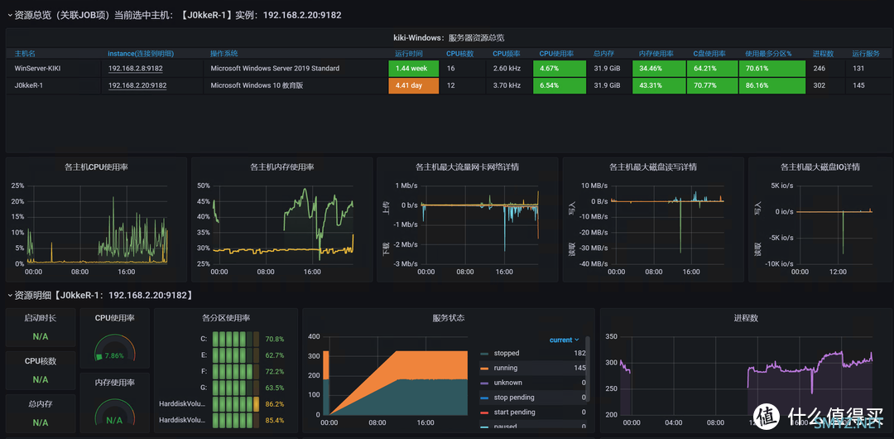
Task: Open the 各主机CPU使用率 panel title menu
Action: 96,167
